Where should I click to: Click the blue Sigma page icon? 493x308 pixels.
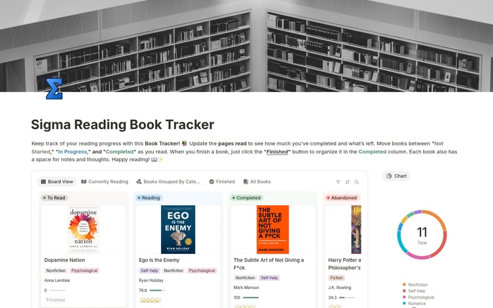click(x=54, y=89)
